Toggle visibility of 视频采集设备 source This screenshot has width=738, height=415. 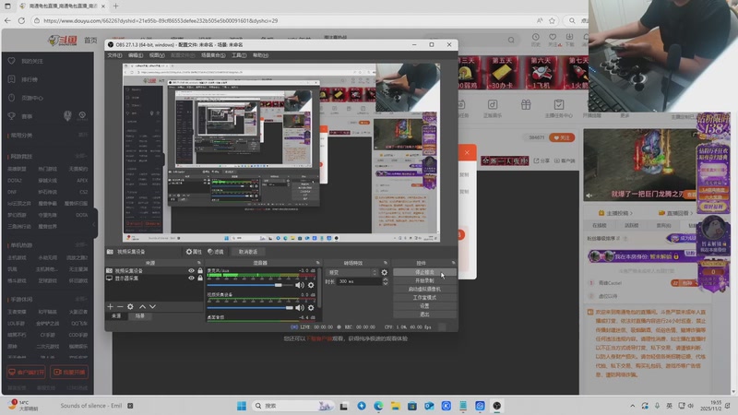click(x=191, y=270)
